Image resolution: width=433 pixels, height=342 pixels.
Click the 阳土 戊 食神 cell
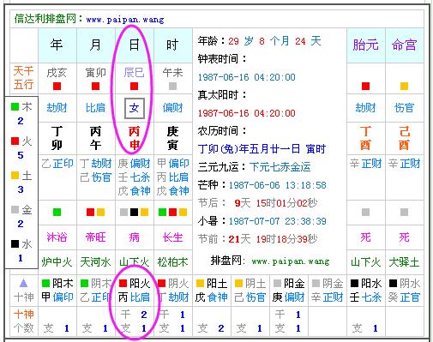click(x=212, y=291)
